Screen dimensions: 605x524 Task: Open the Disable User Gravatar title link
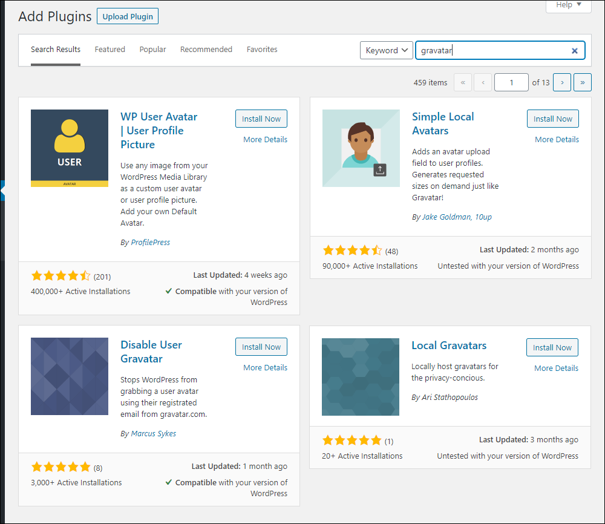151,352
